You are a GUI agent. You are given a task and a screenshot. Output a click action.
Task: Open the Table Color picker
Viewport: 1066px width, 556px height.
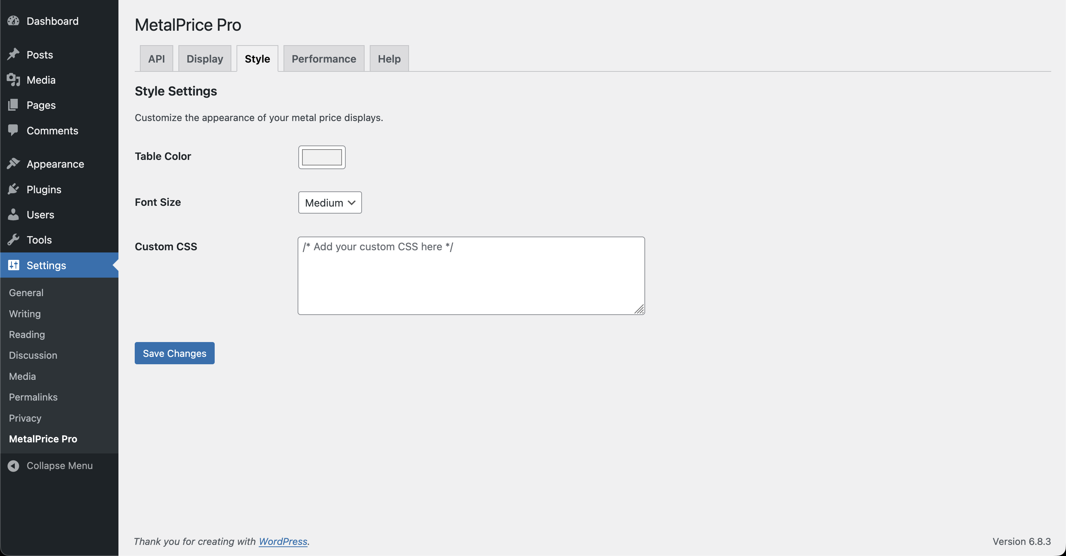coord(322,157)
